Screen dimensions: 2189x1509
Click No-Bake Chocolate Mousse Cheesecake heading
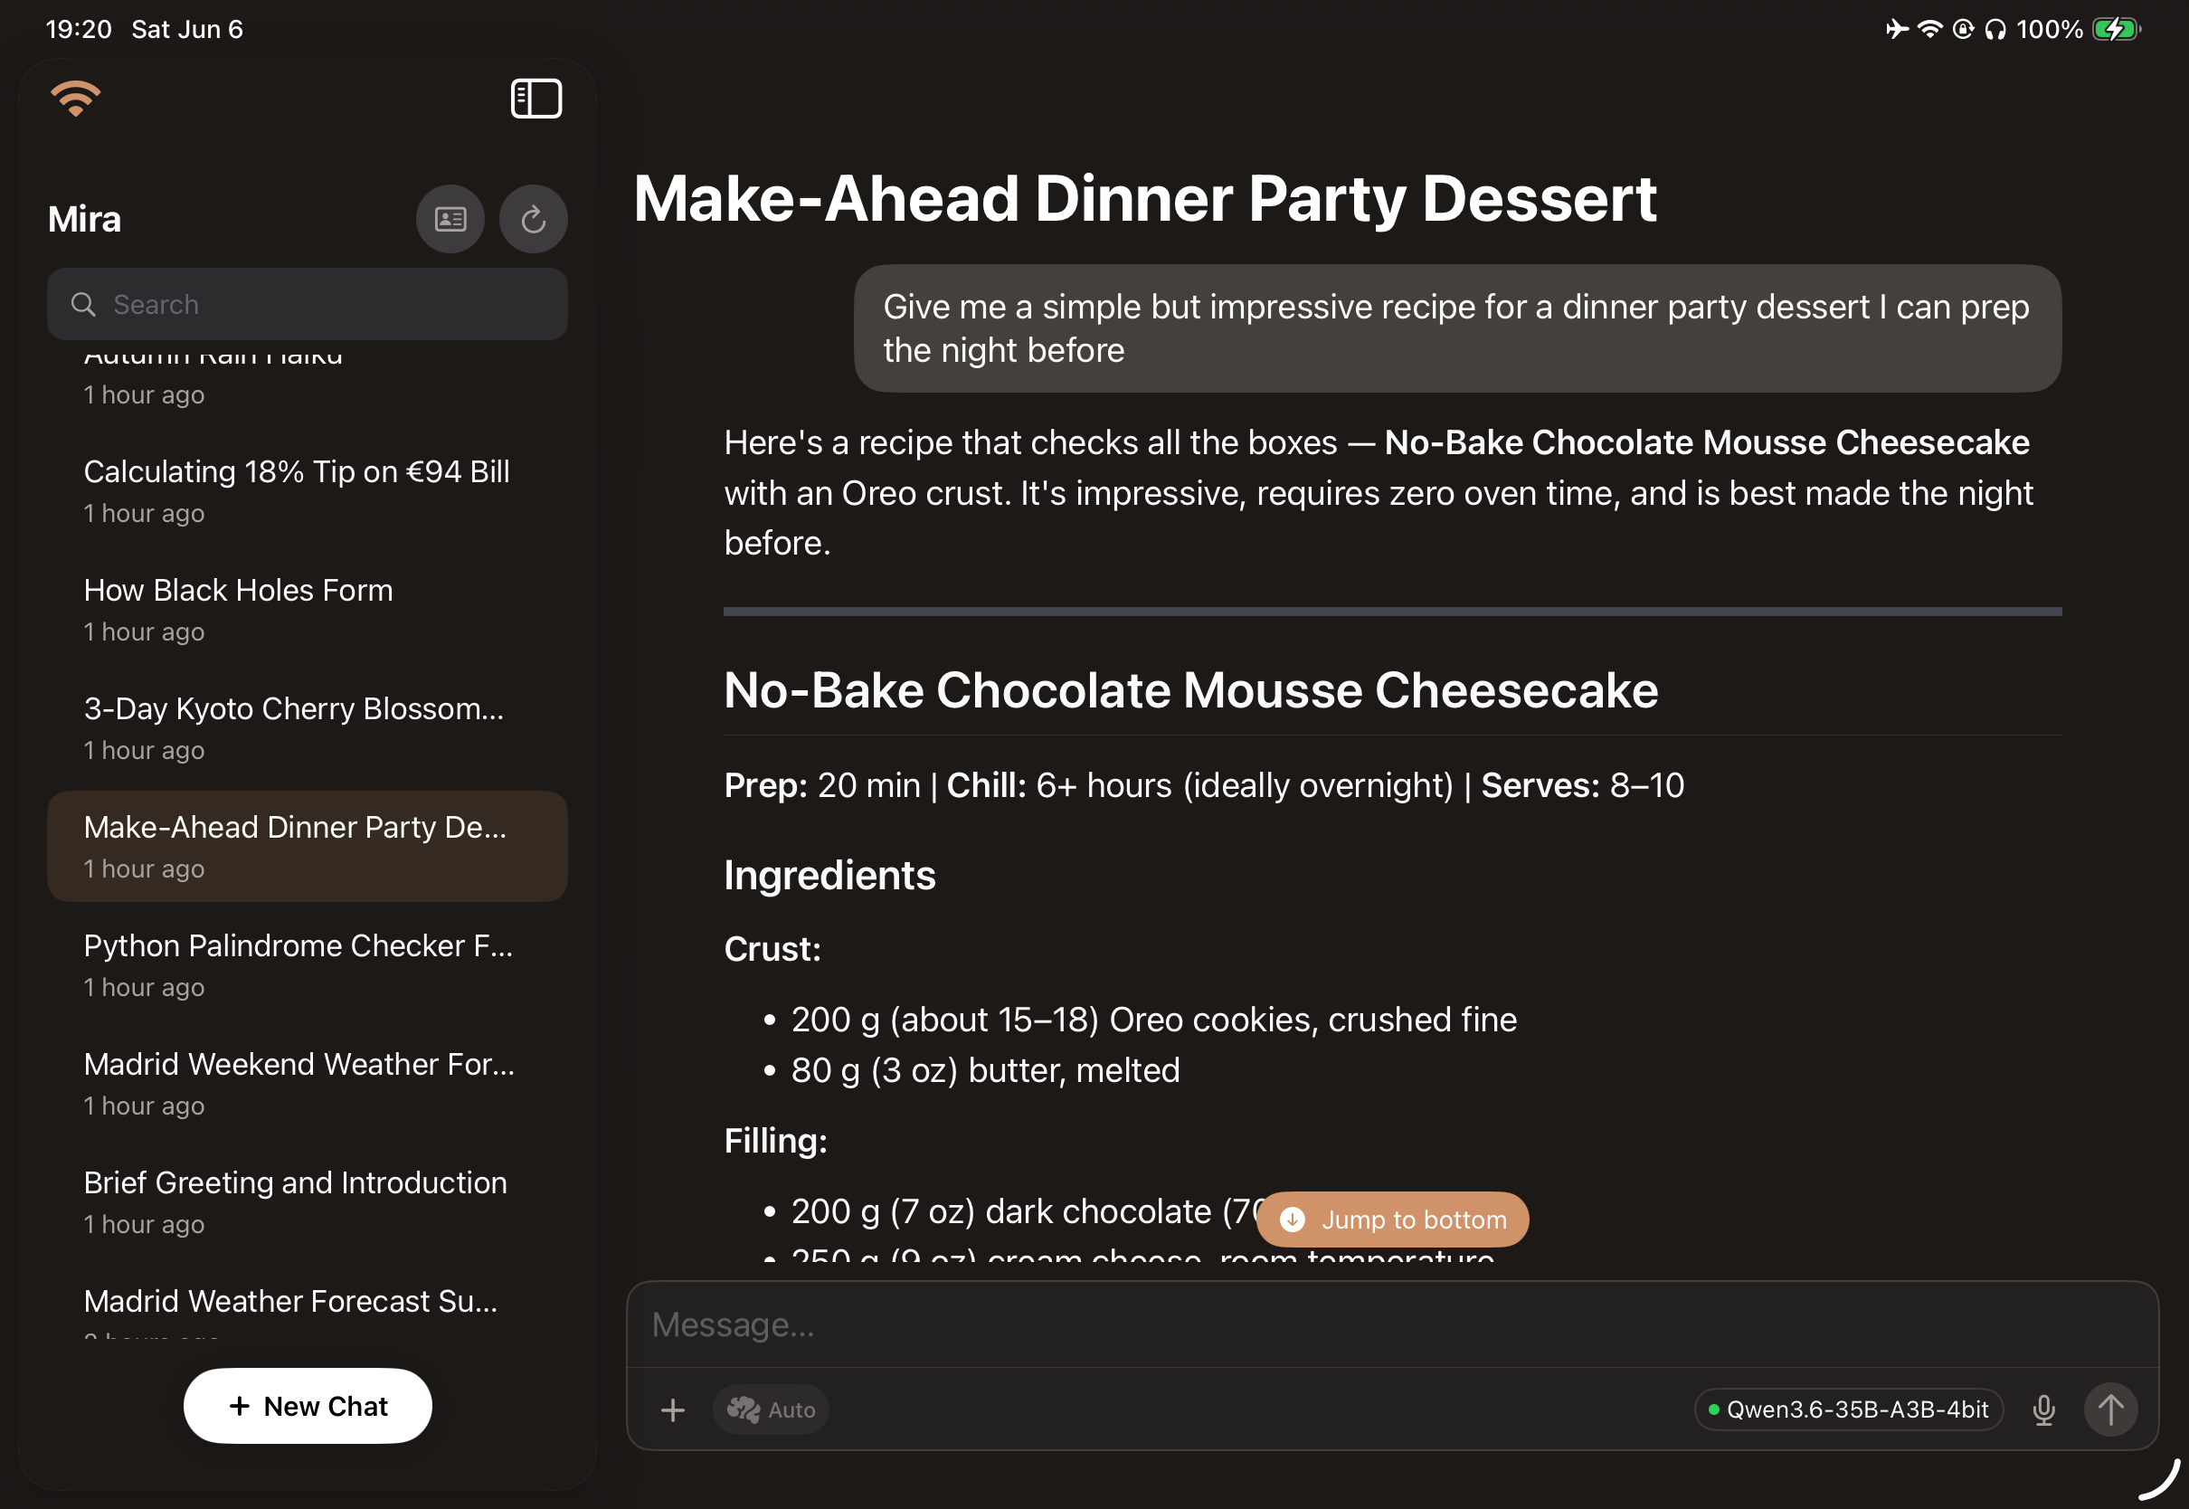1191,690
